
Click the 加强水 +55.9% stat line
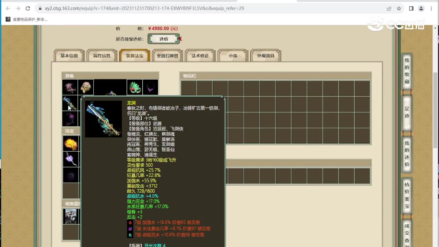pyautogui.click(x=141, y=180)
